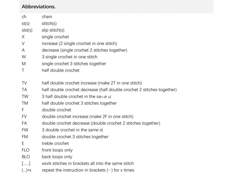Select the 'X' single crochet symbol
This screenshot has height=190, width=250.
pyautogui.click(x=23, y=37)
